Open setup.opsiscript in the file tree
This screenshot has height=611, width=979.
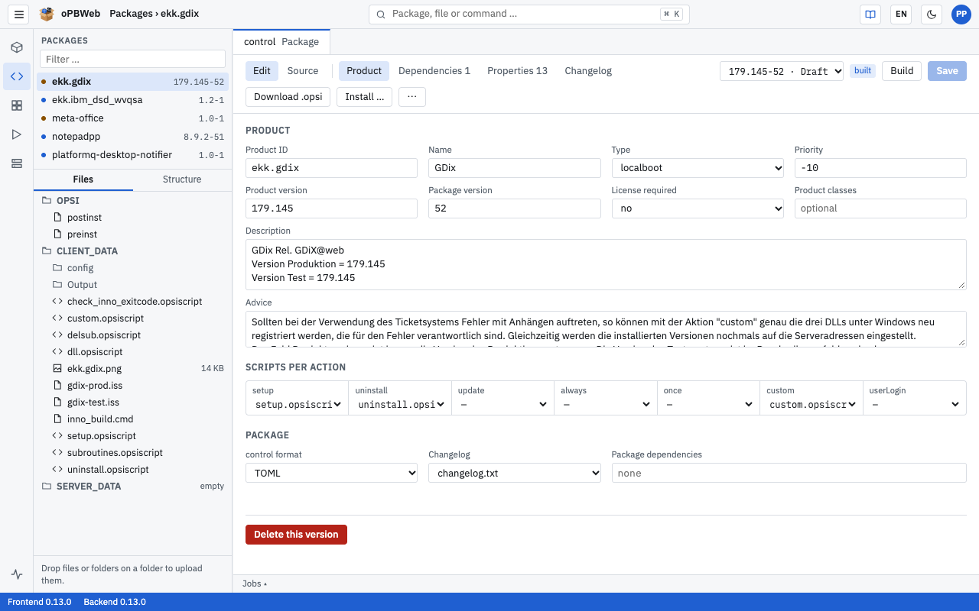(x=132, y=436)
